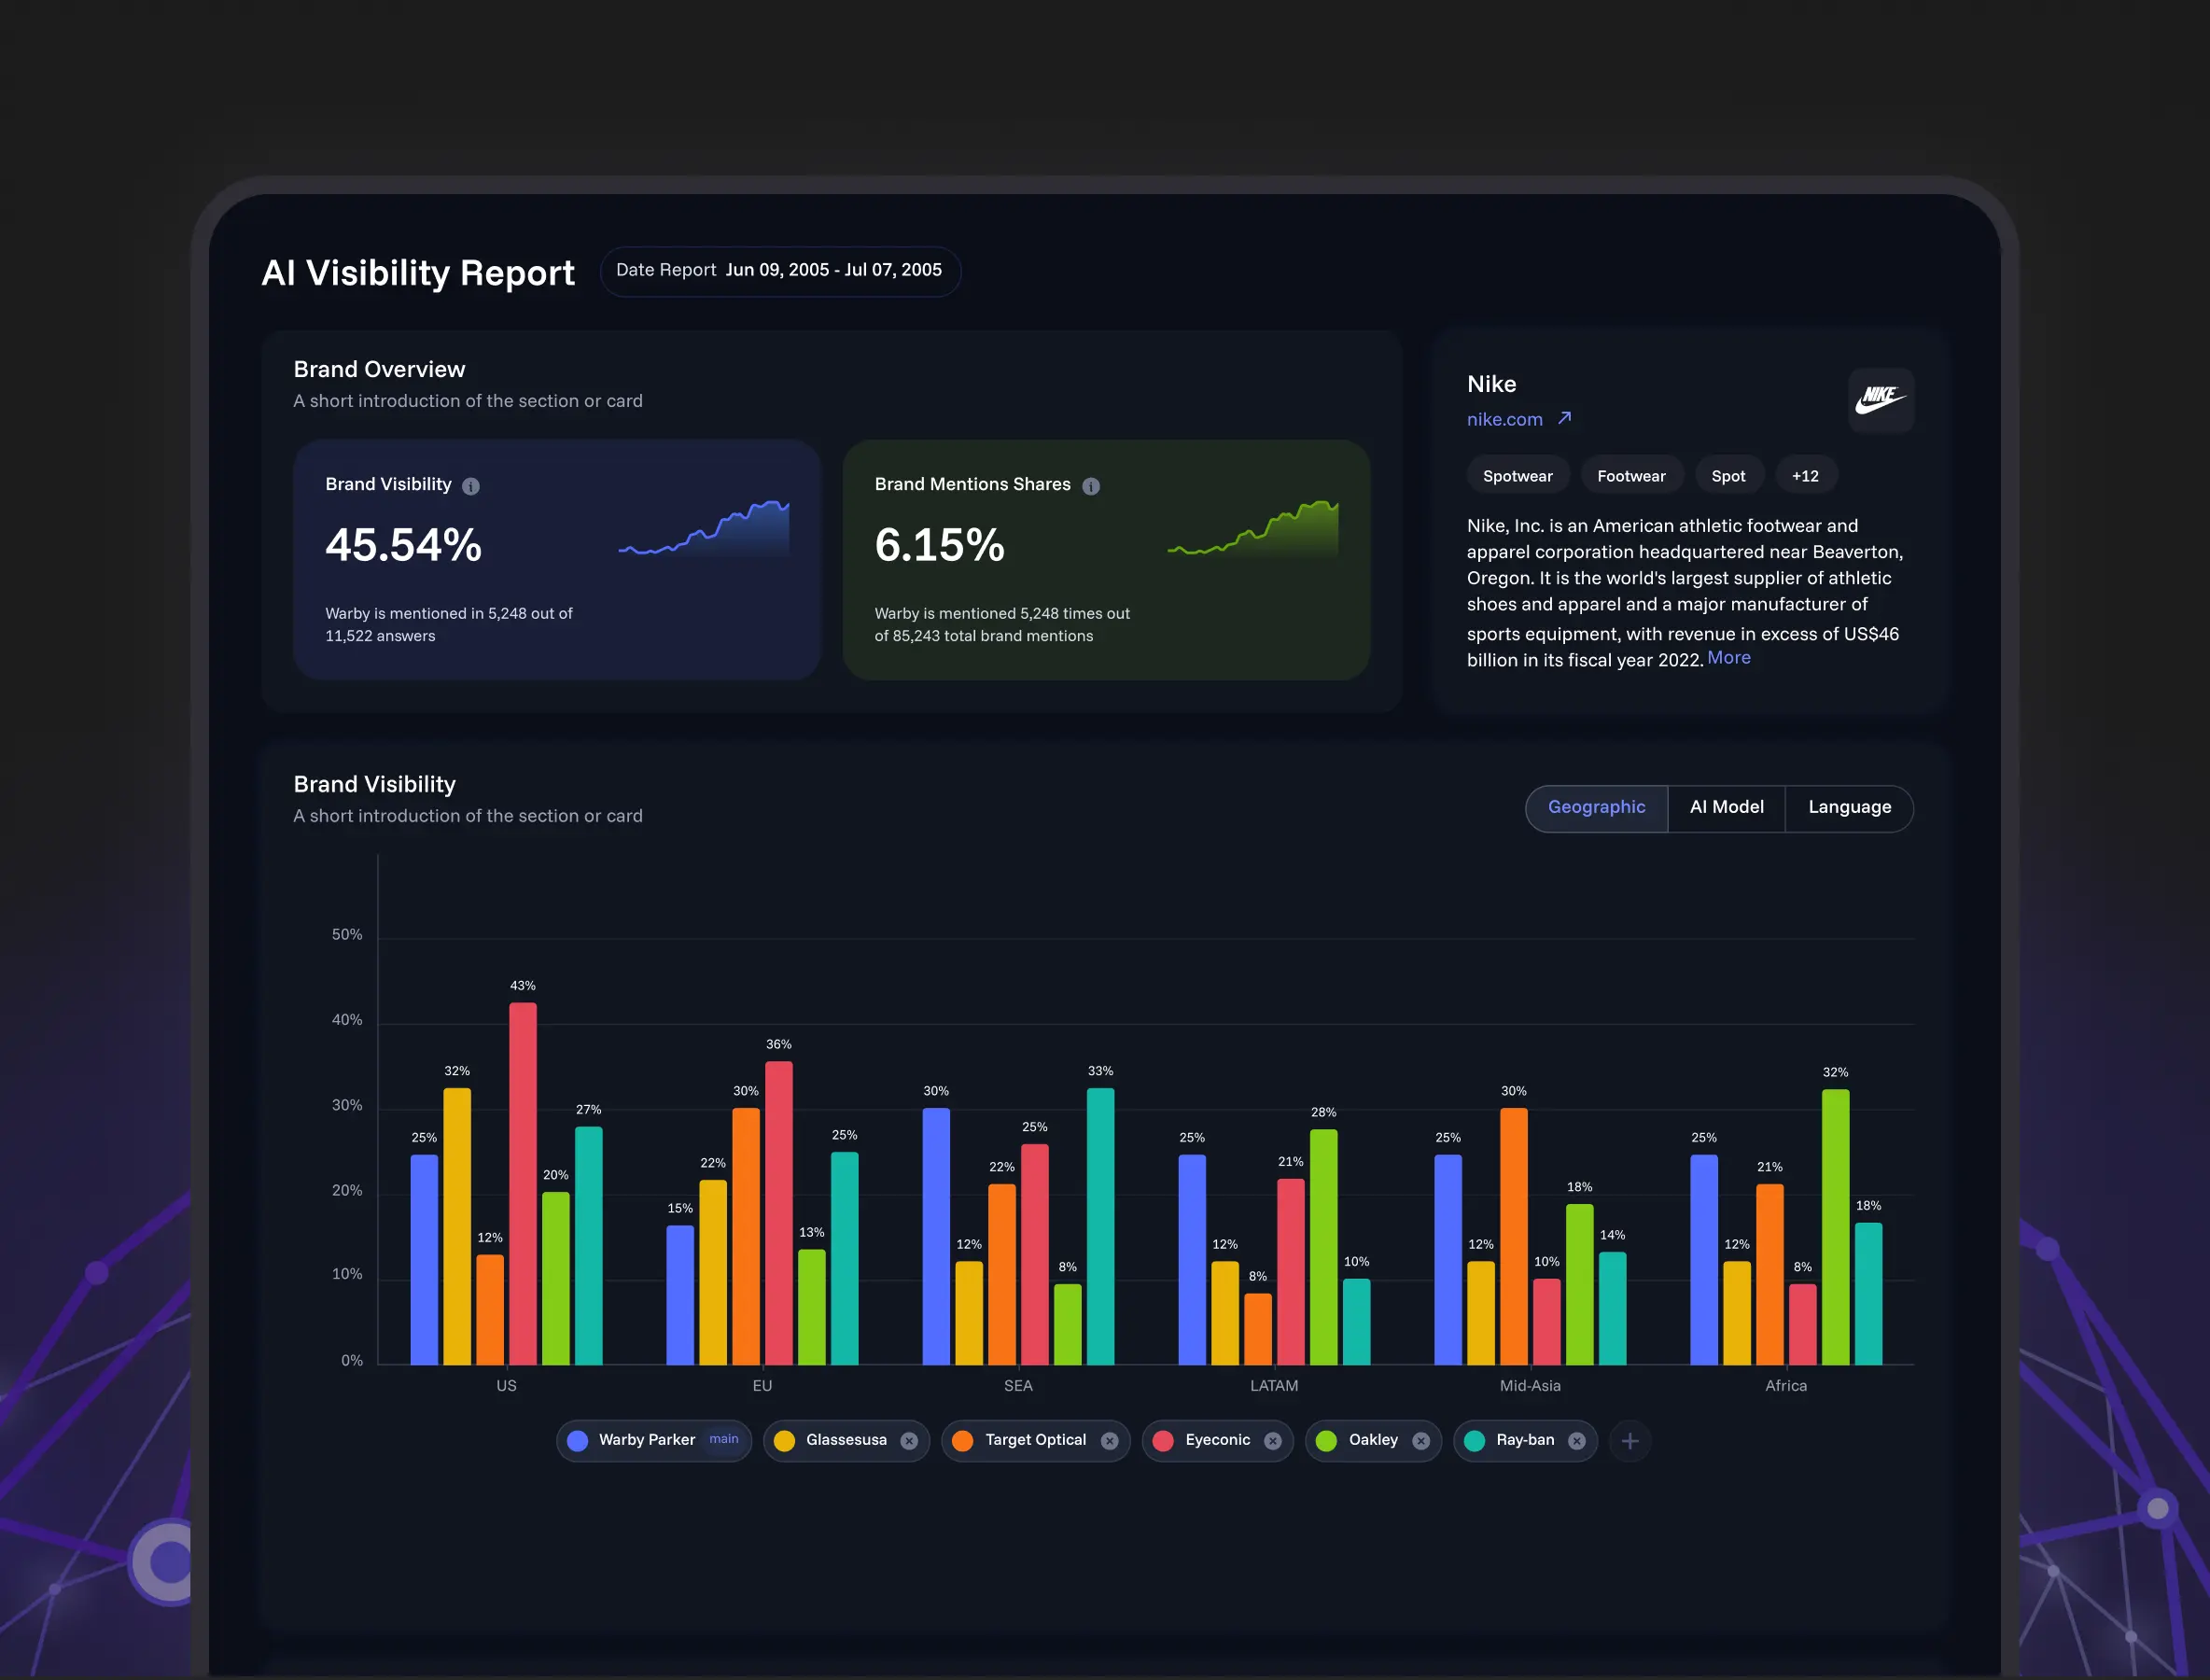Switch to the AI Model tab
Image resolution: width=2210 pixels, height=1680 pixels.
1726,807
